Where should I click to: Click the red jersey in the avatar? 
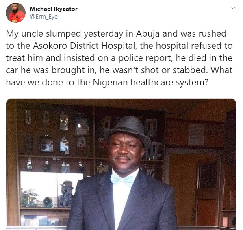click(x=17, y=17)
